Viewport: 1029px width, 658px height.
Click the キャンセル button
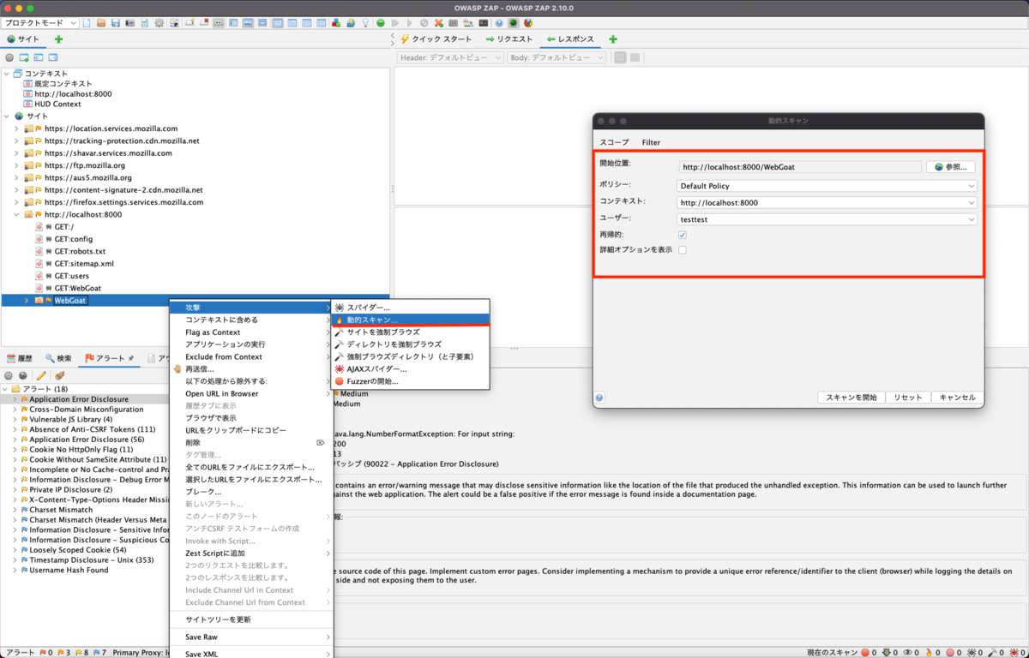[957, 398]
